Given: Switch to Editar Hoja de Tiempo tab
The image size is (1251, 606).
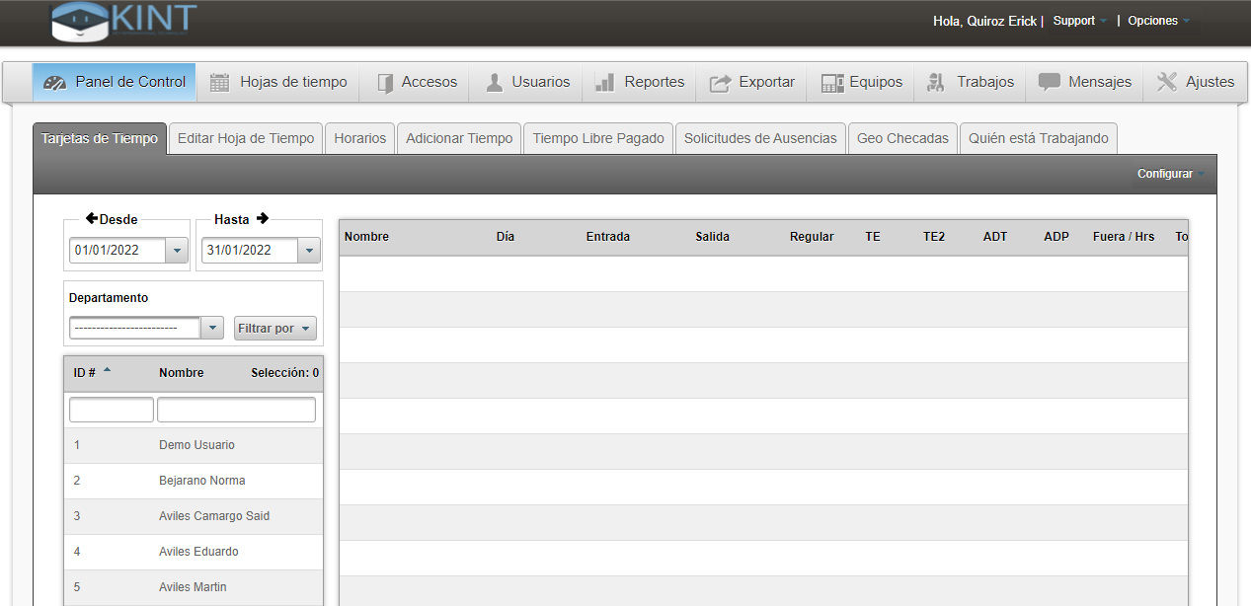Looking at the screenshot, I should [246, 138].
